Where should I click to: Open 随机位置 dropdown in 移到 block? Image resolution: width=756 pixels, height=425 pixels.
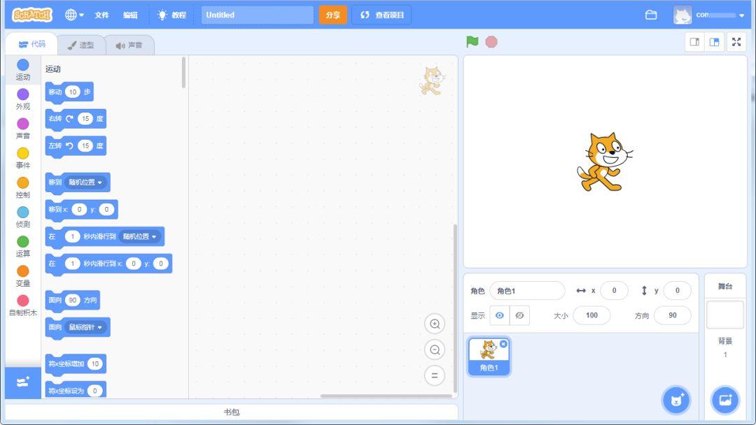(x=85, y=182)
